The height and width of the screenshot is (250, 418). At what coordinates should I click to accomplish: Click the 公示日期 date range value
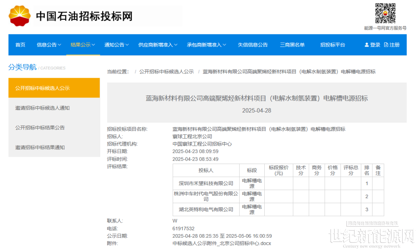coord(222,236)
